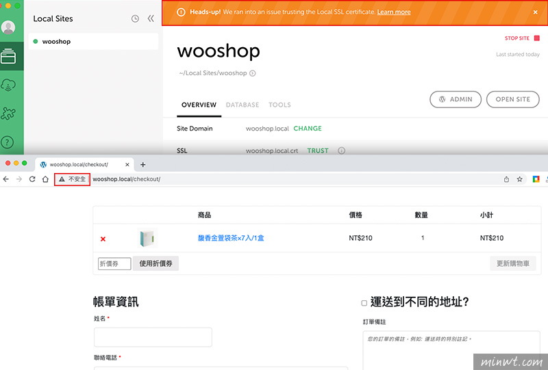Image resolution: width=548 pixels, height=370 pixels.
Task: Dismiss the SSL heads-up banner
Action: [x=535, y=12]
